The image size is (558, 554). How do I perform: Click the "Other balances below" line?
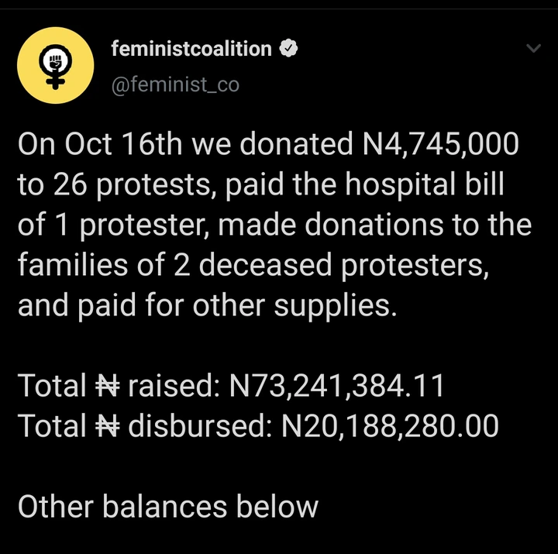tap(167, 507)
